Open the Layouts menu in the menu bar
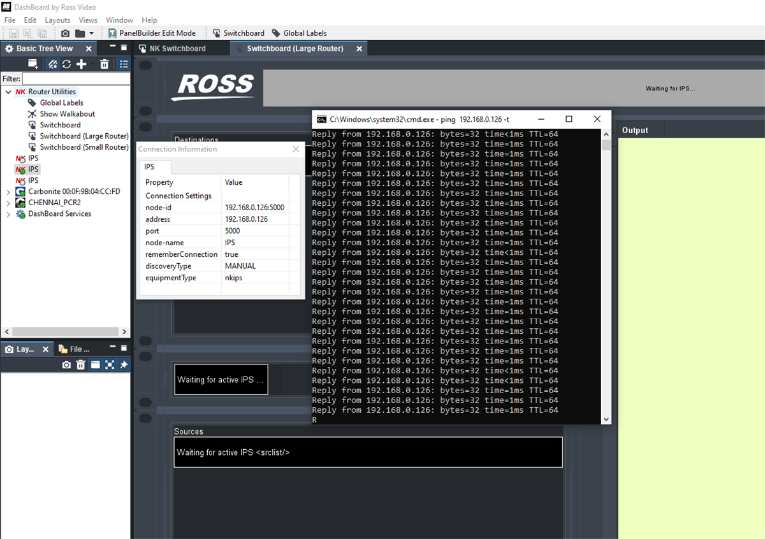Image resolution: width=765 pixels, height=539 pixels. click(x=57, y=20)
